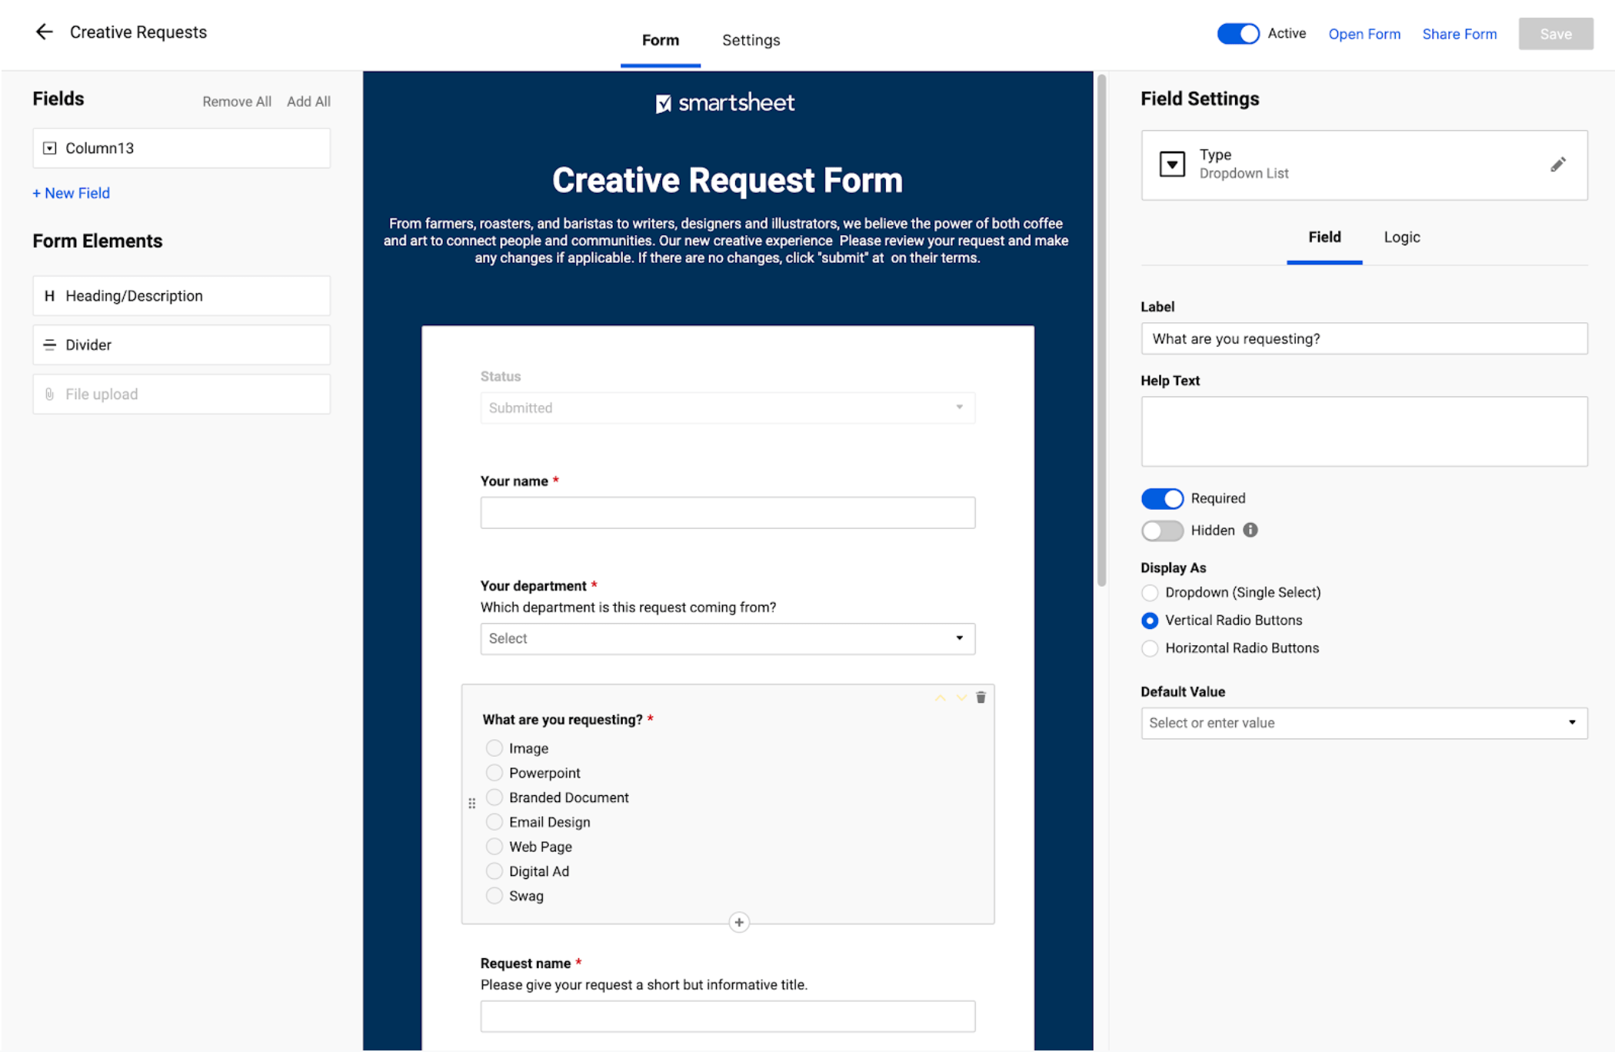Toggle the Active form switch

tap(1237, 34)
